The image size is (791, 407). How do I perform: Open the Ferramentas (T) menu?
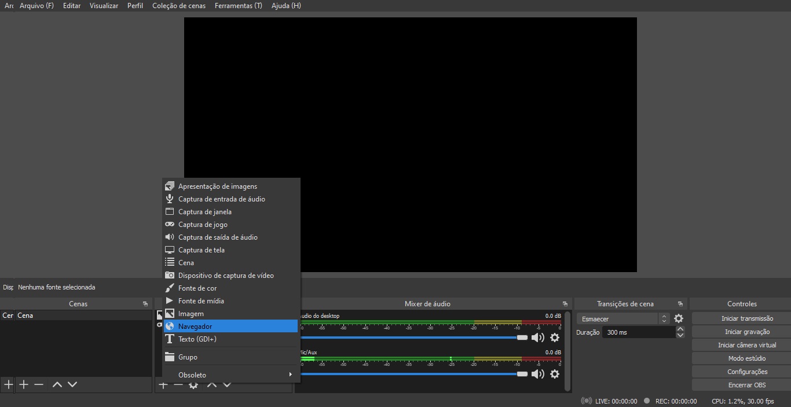238,6
